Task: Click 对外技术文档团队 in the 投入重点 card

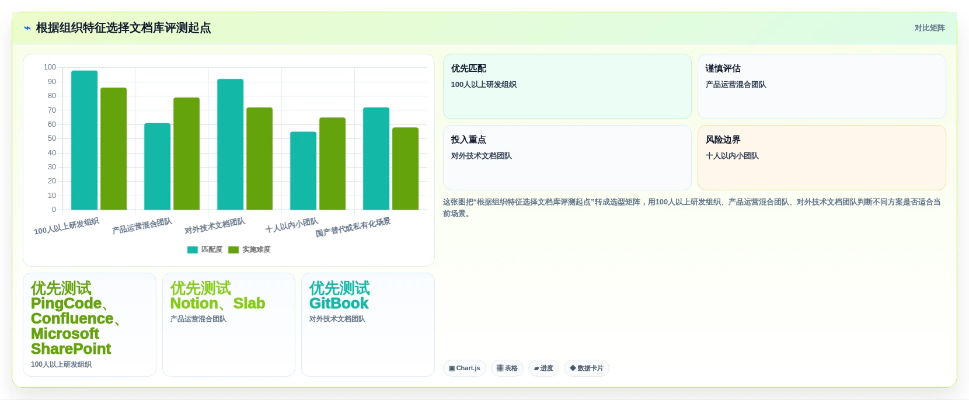Action: [x=481, y=156]
